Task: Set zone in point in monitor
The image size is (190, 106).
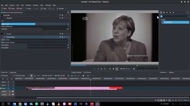Action: [x=94, y=69]
